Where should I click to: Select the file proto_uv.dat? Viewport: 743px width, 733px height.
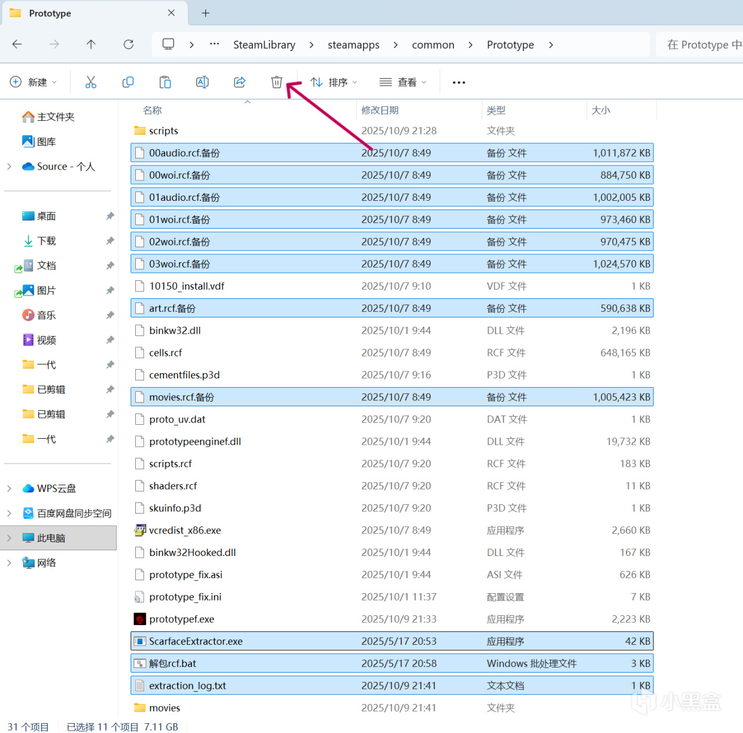(x=392, y=420)
